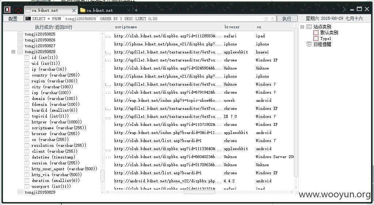This screenshot has width=374, height=205.
Task: Click column icon beside id (int(11))
Action: point(27,57)
